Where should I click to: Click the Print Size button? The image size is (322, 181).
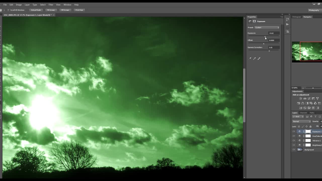(79, 10)
